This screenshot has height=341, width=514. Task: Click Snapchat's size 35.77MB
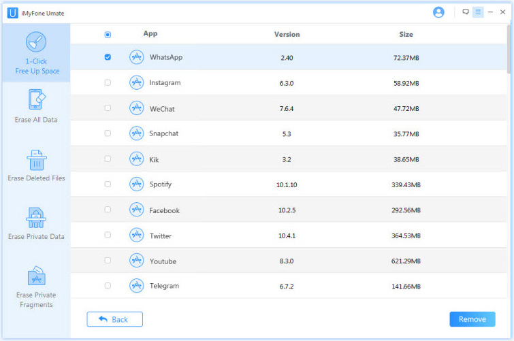coord(406,134)
